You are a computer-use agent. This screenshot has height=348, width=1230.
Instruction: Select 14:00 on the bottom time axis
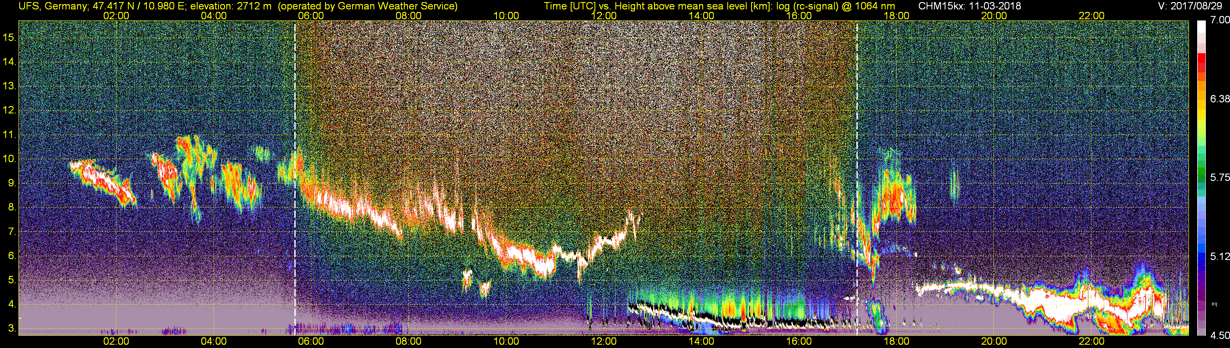click(702, 341)
